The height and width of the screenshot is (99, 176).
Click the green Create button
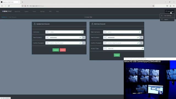(117, 55)
